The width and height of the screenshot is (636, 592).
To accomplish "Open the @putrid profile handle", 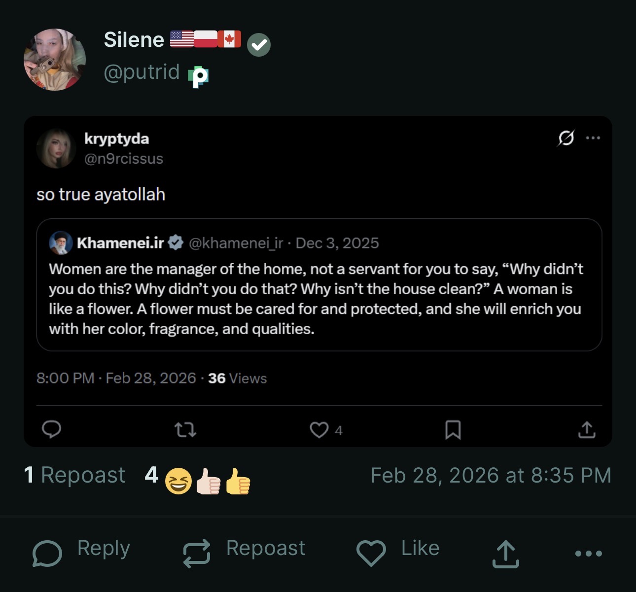I will pyautogui.click(x=142, y=72).
